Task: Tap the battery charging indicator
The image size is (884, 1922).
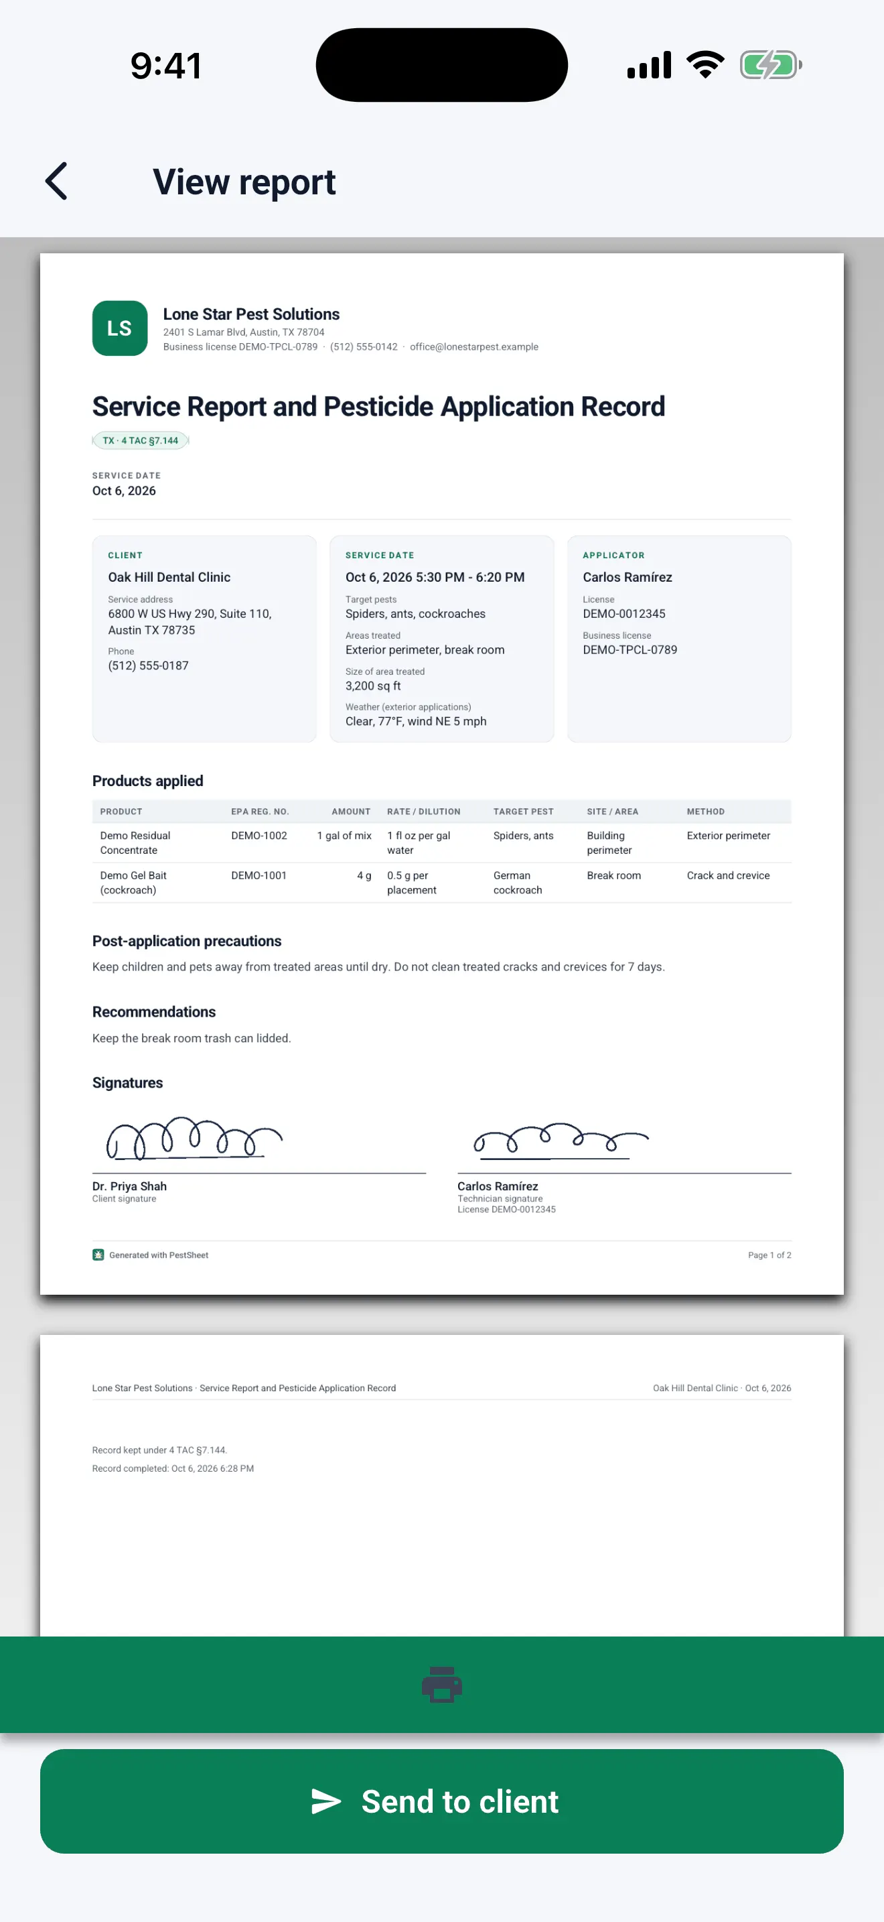Action: click(x=771, y=65)
